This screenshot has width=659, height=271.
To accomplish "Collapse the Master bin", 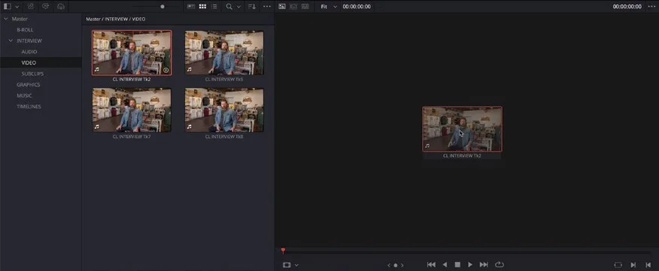I will pyautogui.click(x=6, y=19).
